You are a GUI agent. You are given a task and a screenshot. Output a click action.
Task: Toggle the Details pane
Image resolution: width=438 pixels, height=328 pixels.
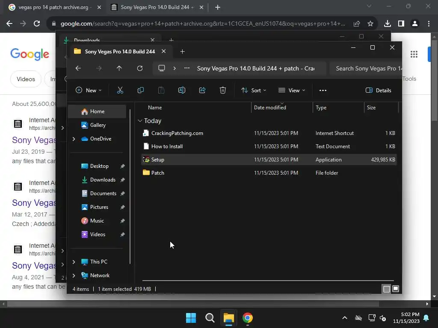pos(379,91)
